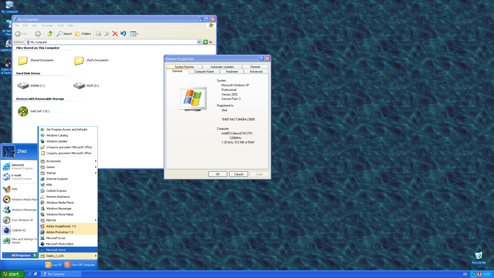Launch Windows Update from programs menu

(x=68, y=141)
